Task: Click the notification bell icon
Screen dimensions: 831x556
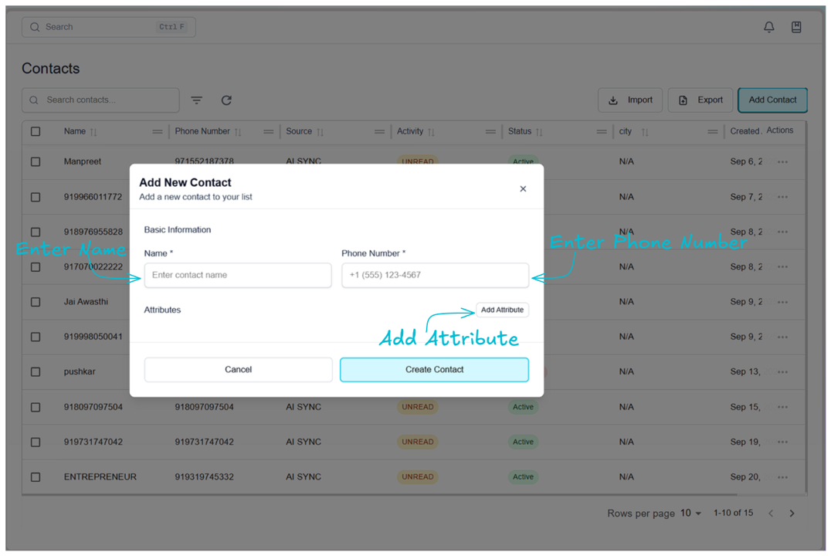Action: [x=768, y=27]
